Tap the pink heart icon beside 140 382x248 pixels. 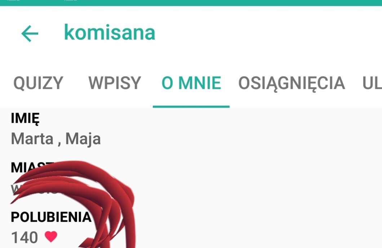point(51,236)
